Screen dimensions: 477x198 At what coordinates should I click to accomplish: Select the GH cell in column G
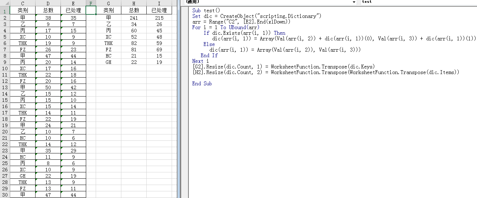tap(109, 62)
